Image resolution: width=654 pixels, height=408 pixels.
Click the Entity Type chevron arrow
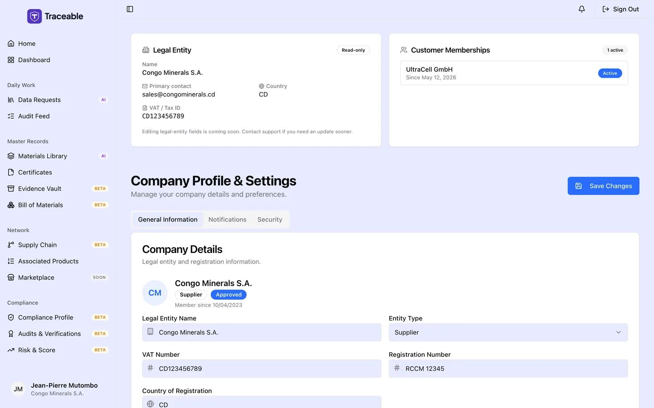coord(619,332)
